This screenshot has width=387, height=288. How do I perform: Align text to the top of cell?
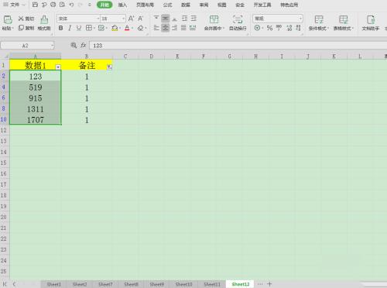click(156, 19)
